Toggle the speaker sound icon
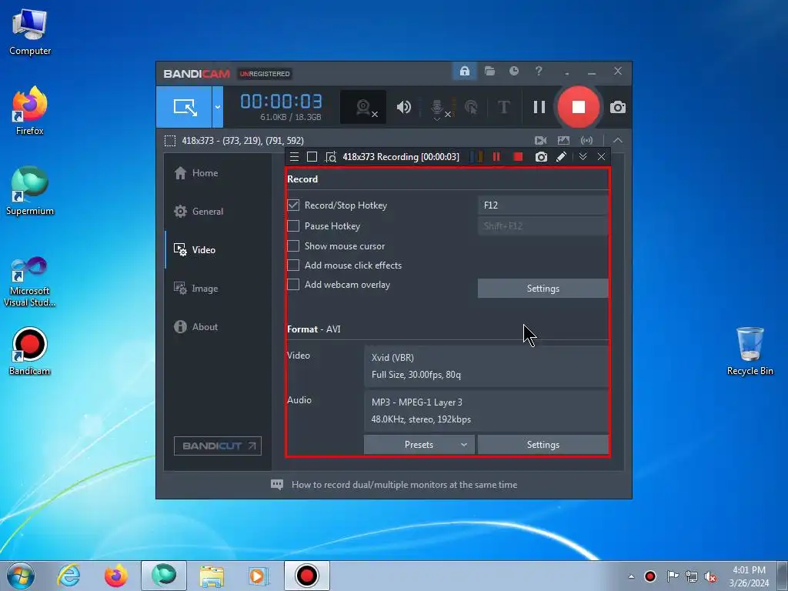This screenshot has width=788, height=591. pos(403,107)
